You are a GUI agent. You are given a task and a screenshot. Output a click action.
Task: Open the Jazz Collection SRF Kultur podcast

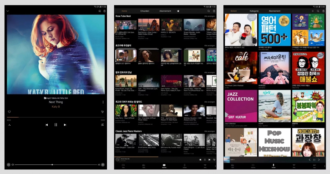click(241, 106)
